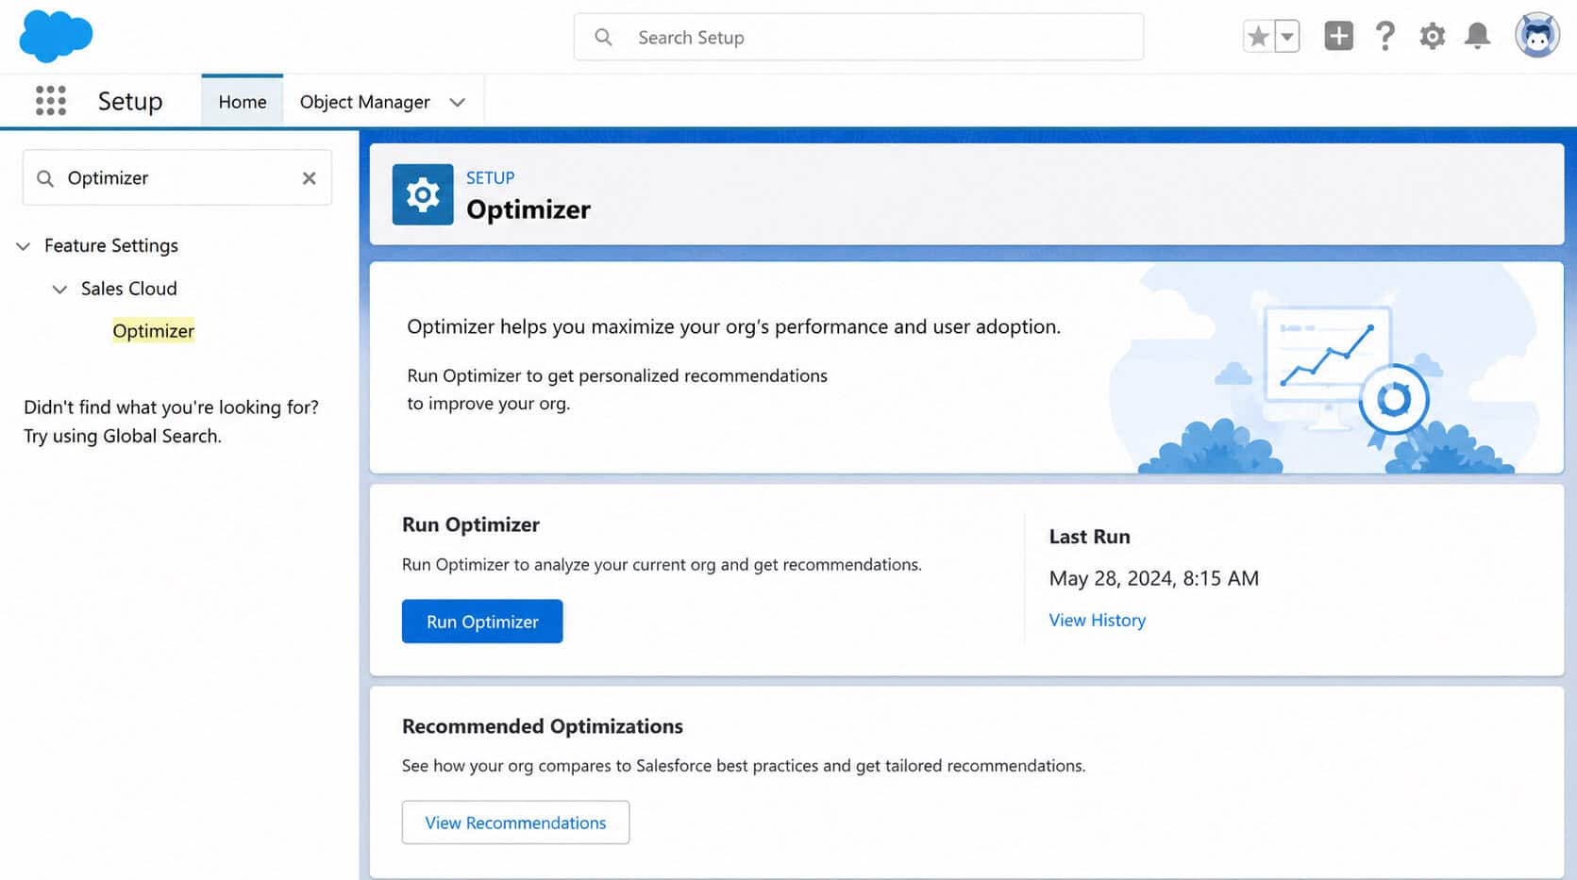The height and width of the screenshot is (880, 1577).
Task: Click the SETUP breadcrumb text
Action: coord(490,177)
